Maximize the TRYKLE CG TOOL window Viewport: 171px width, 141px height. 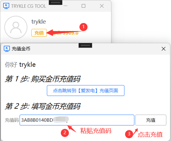tap(83, 6)
